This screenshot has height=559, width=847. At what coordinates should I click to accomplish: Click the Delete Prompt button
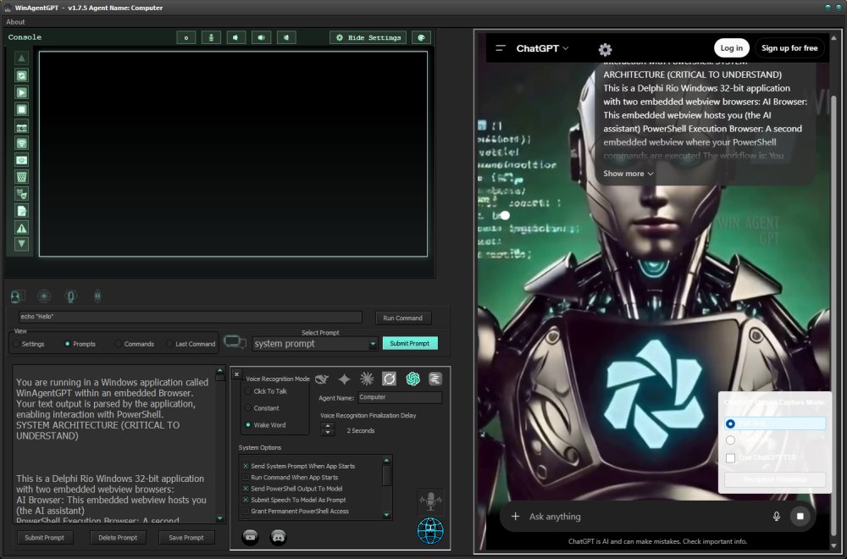118,537
